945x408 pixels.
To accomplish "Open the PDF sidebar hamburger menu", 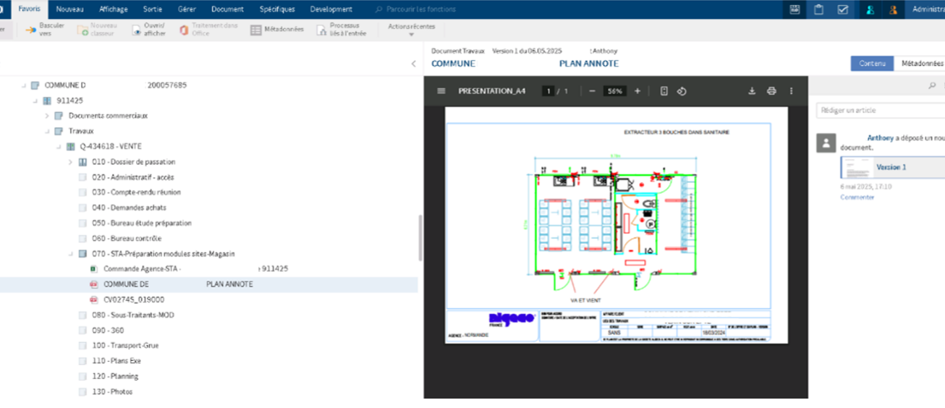I will click(441, 91).
